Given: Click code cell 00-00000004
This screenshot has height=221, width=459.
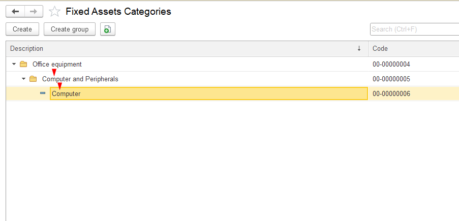Looking at the screenshot, I should tap(391, 65).
